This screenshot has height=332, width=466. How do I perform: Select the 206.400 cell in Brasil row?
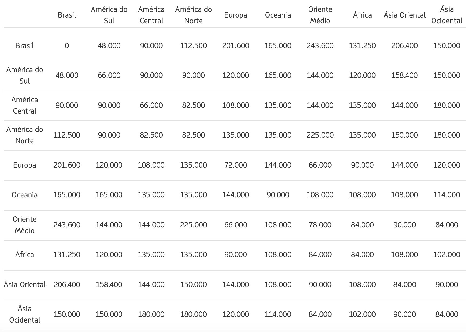coord(404,45)
